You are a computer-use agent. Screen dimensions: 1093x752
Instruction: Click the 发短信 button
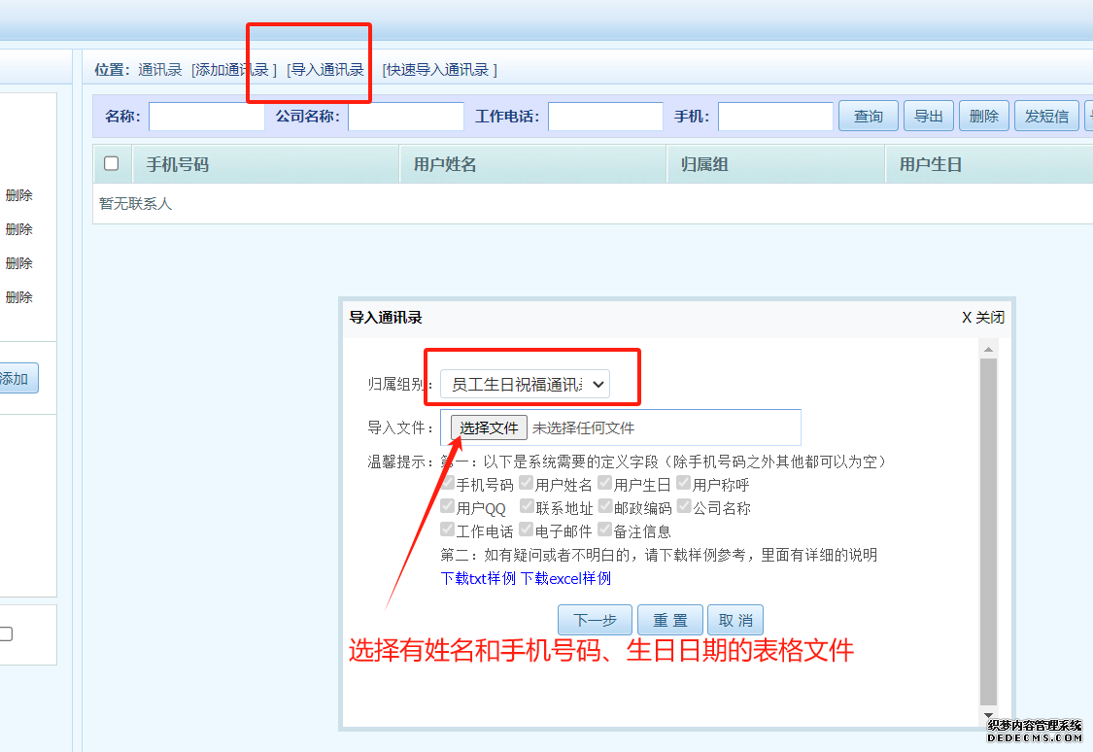tap(1046, 117)
